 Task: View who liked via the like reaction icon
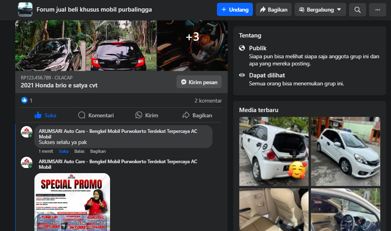click(x=24, y=100)
